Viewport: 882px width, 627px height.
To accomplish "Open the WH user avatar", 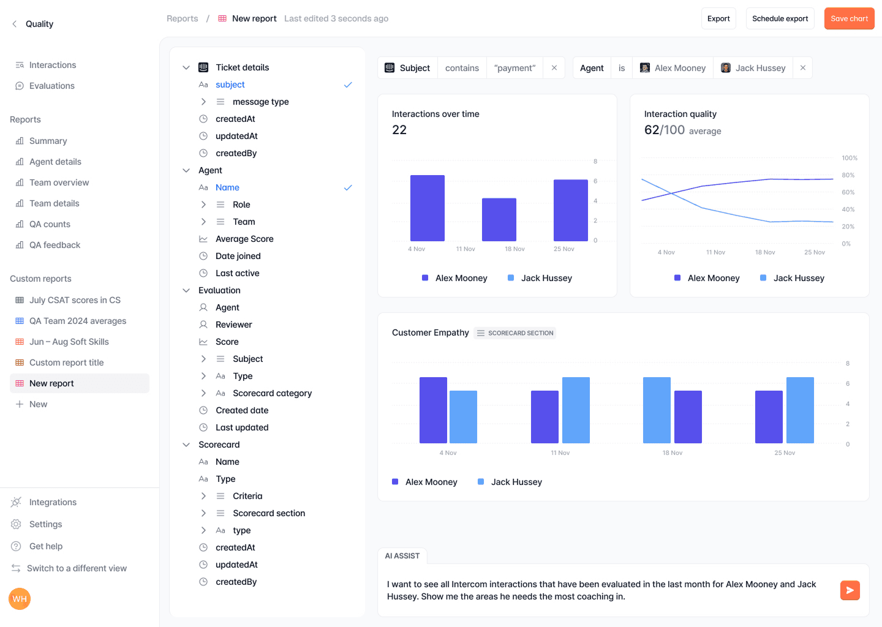I will point(20,599).
